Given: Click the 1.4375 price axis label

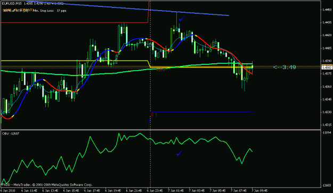Looking at the screenshot, I should tap(327, 73).
